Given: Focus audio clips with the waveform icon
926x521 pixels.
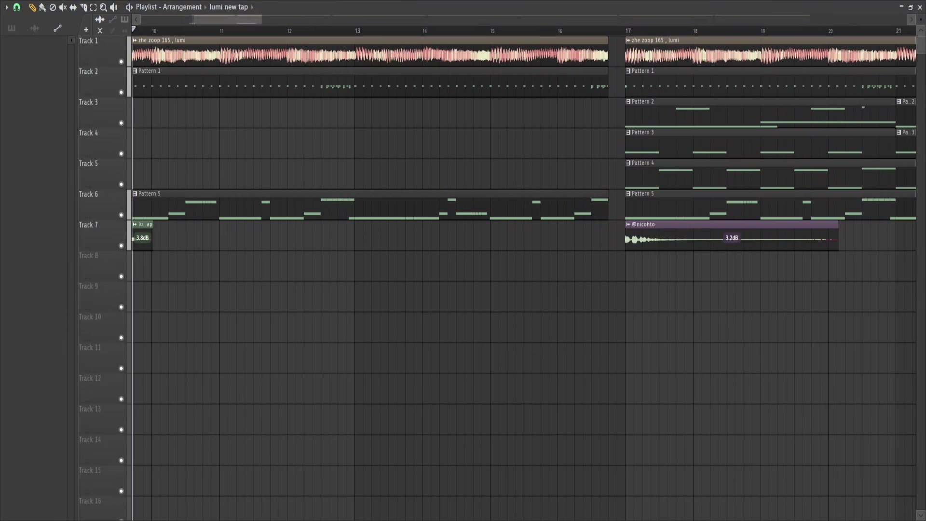Looking at the screenshot, I should [100, 20].
